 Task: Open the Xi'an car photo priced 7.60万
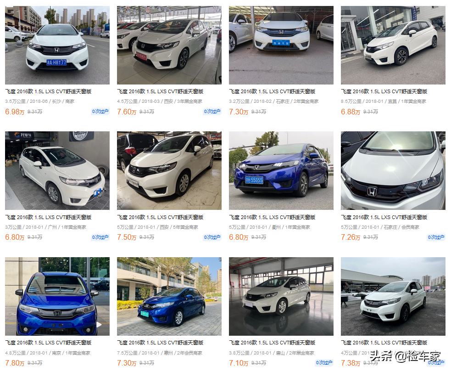click(x=169, y=45)
